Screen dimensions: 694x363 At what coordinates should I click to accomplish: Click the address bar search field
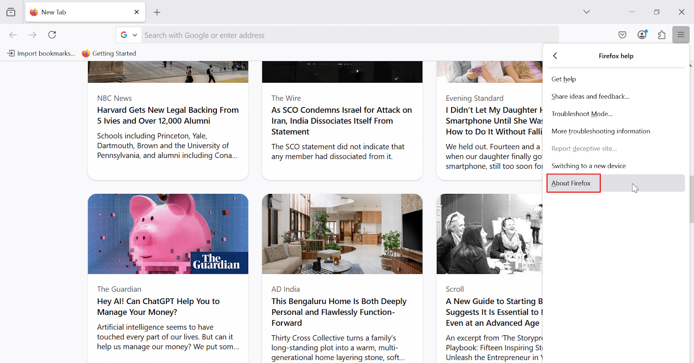347,35
